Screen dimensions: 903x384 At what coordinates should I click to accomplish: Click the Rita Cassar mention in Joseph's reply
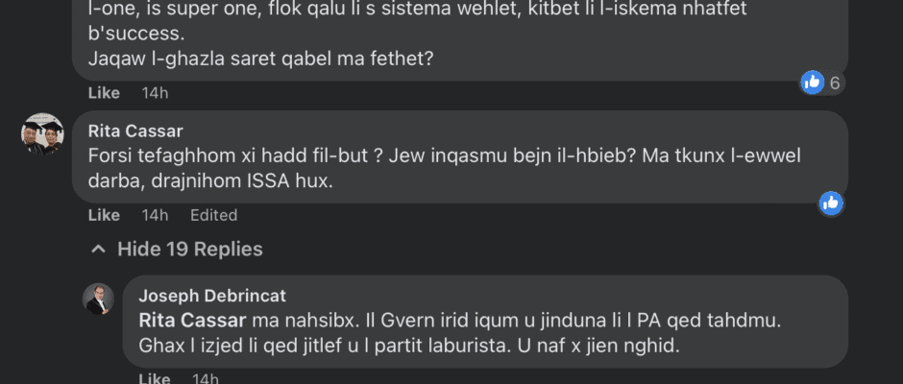click(x=193, y=318)
